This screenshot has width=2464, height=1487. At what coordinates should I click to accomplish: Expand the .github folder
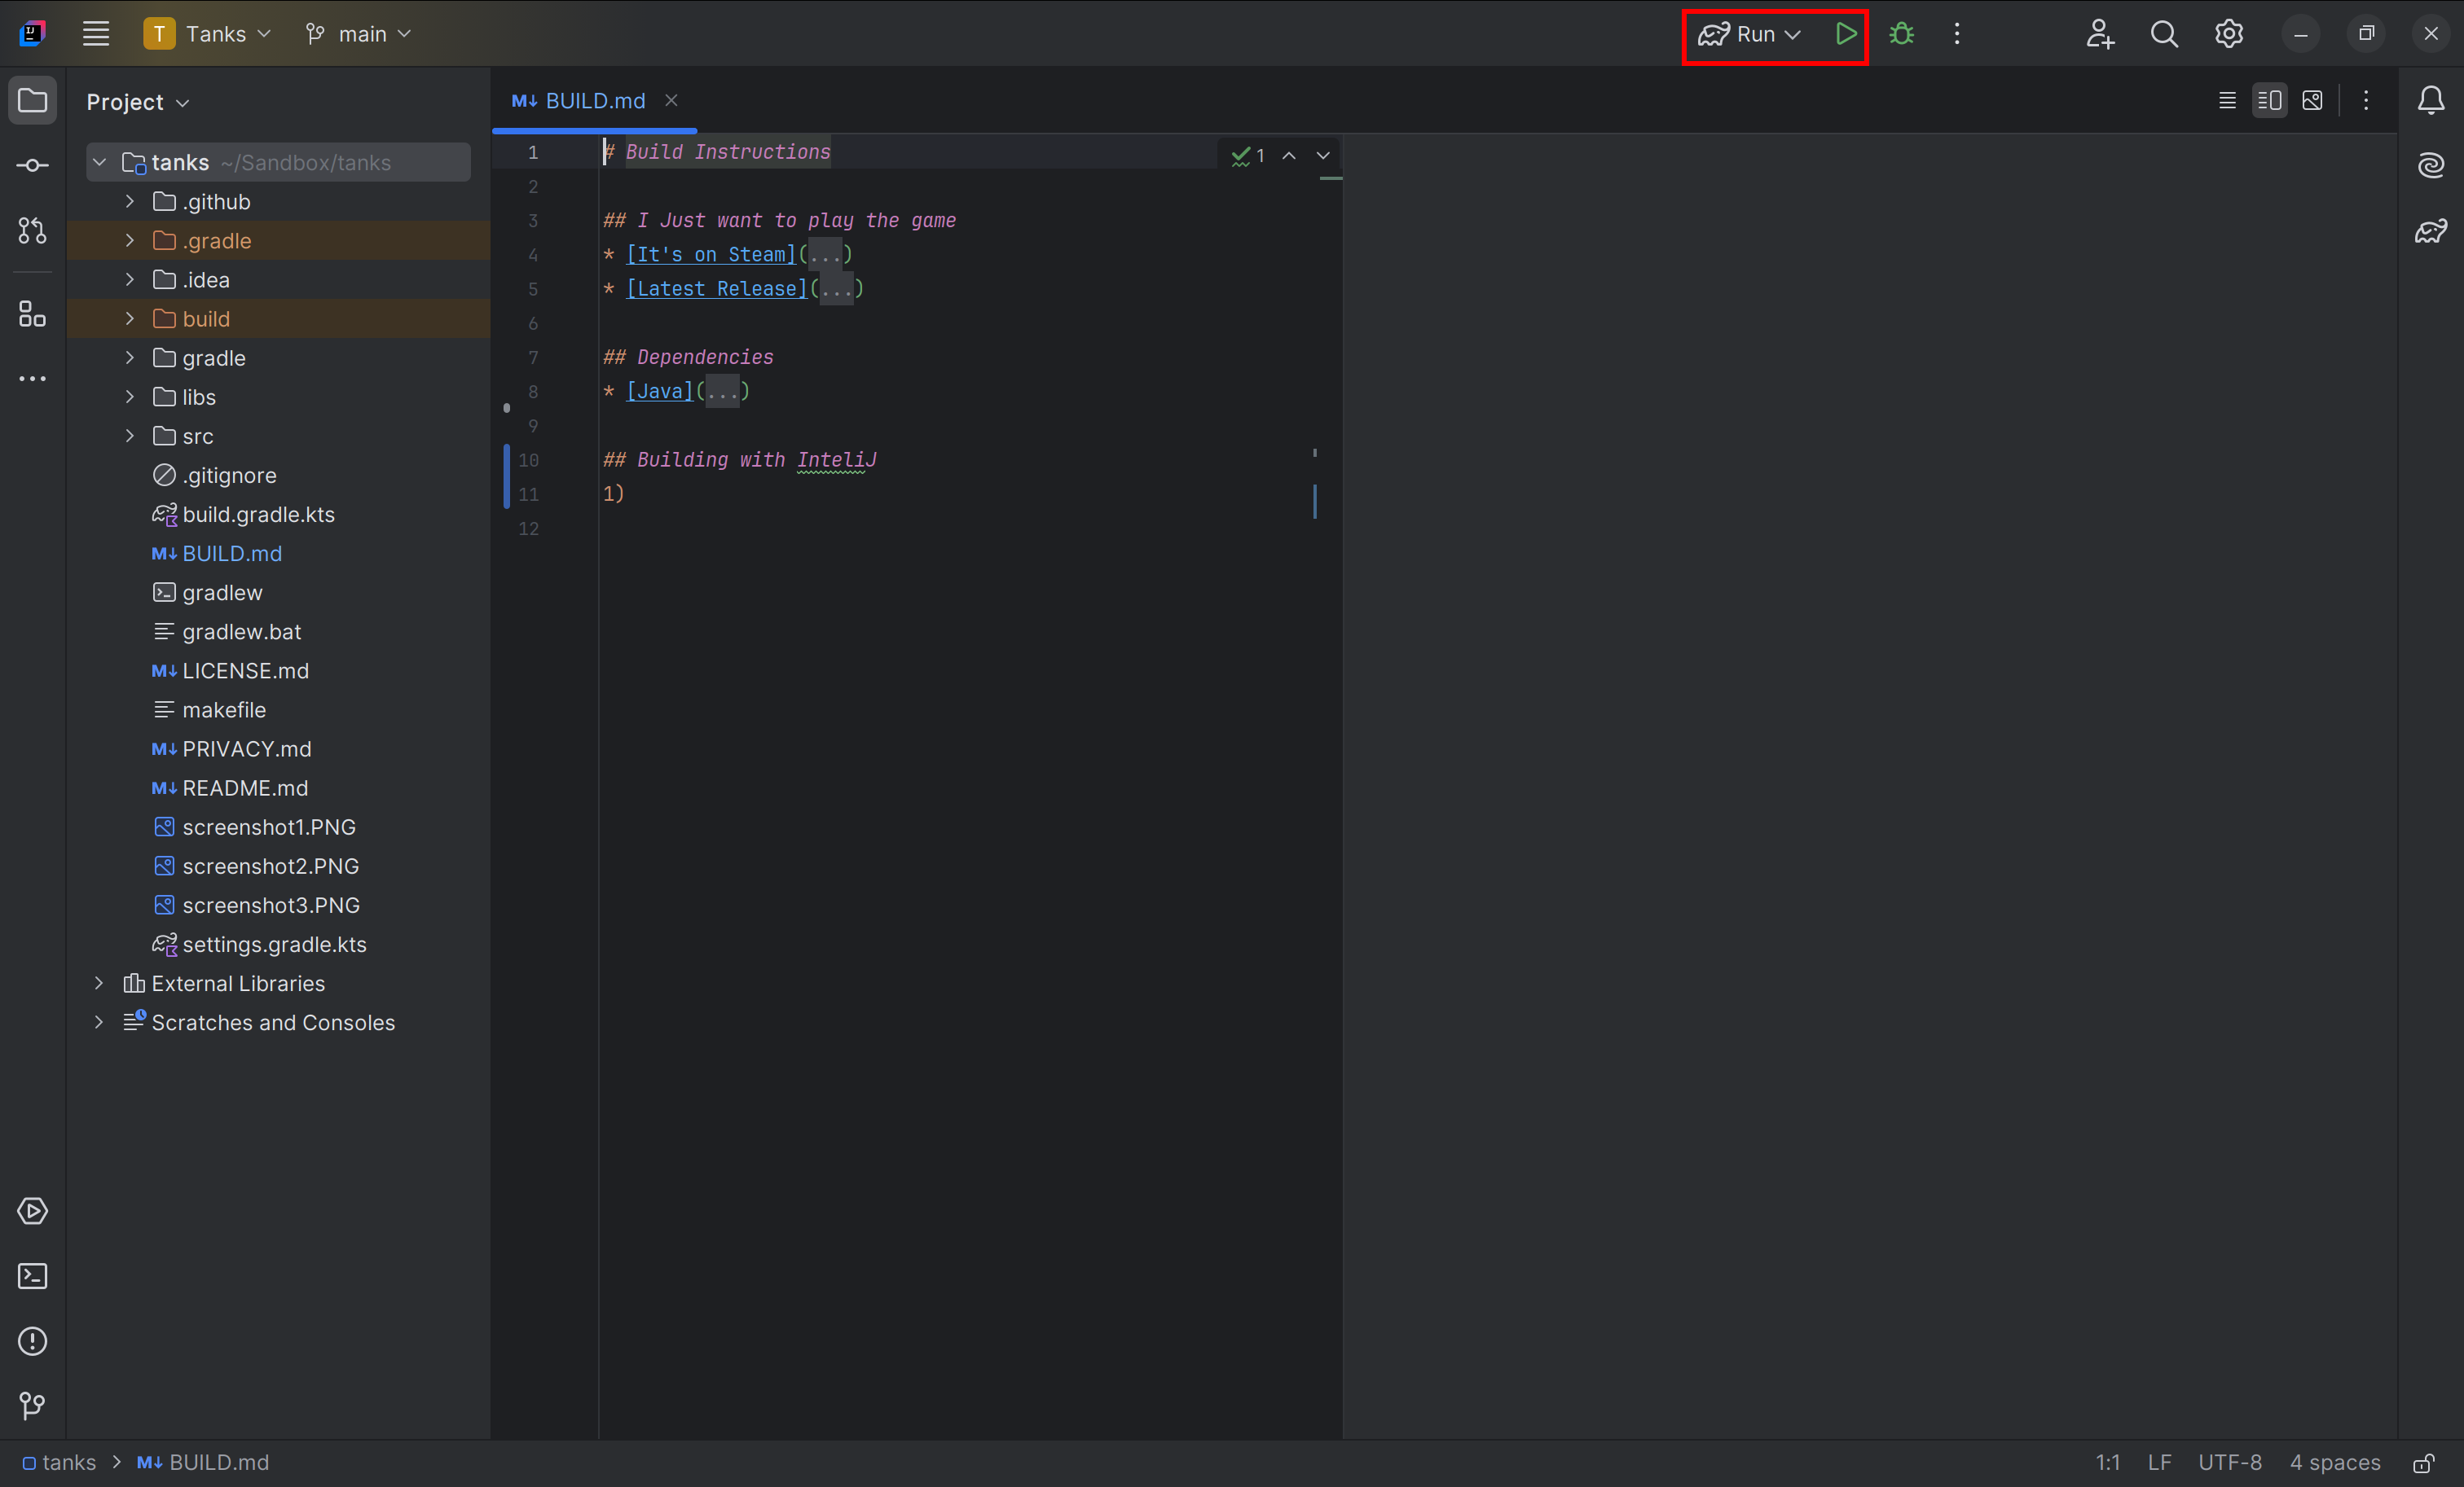(x=130, y=201)
